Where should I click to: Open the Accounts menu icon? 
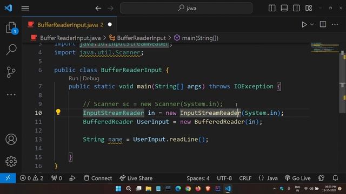(x=11, y=139)
